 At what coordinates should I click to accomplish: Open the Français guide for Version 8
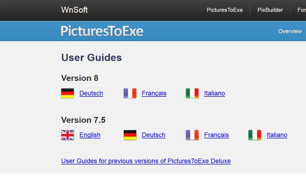point(154,93)
